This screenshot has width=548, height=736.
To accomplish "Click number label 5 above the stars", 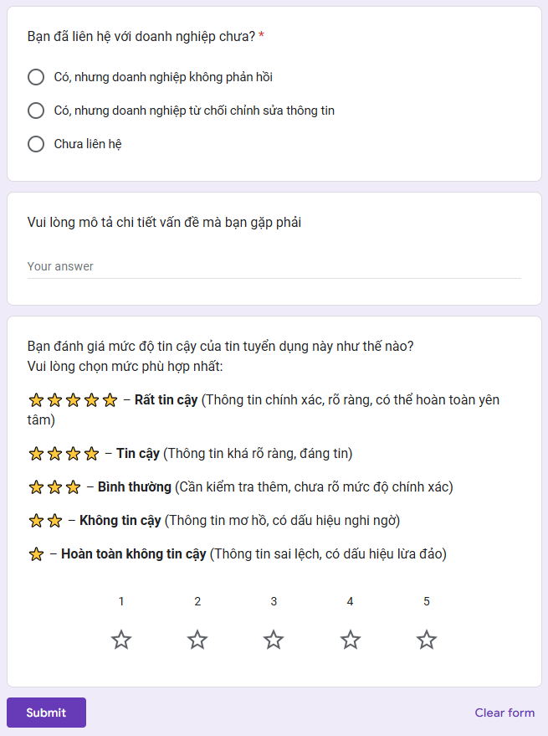I will click(427, 601).
